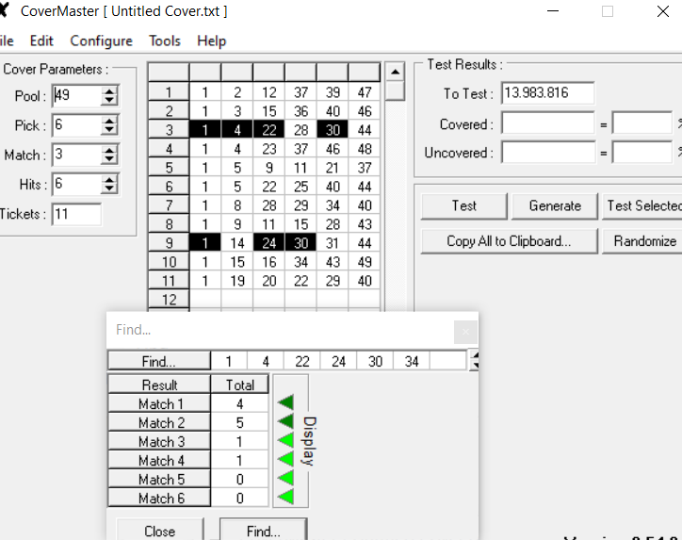The height and width of the screenshot is (540, 682).
Task: Click the Find... header button beside numbers
Action: click(159, 361)
